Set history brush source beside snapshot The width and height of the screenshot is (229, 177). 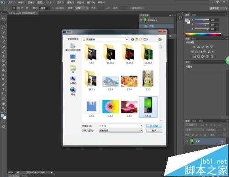pos(141,20)
